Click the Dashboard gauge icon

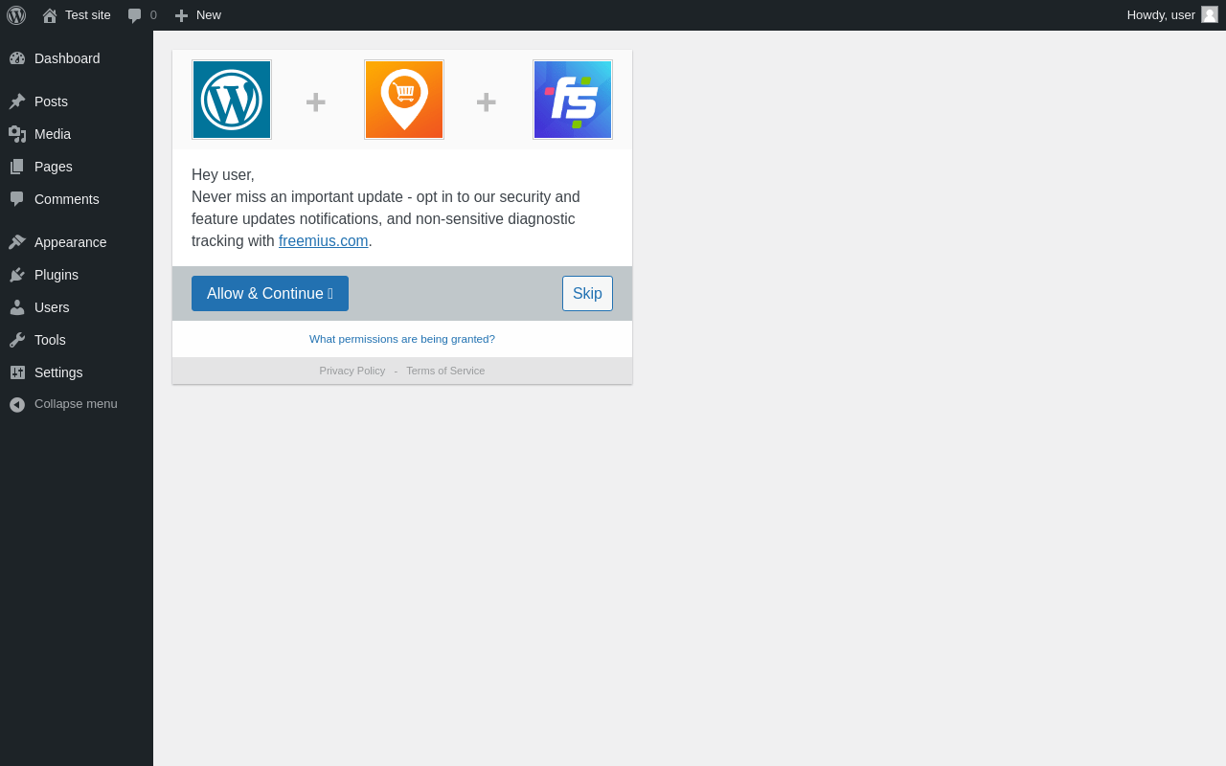[17, 58]
